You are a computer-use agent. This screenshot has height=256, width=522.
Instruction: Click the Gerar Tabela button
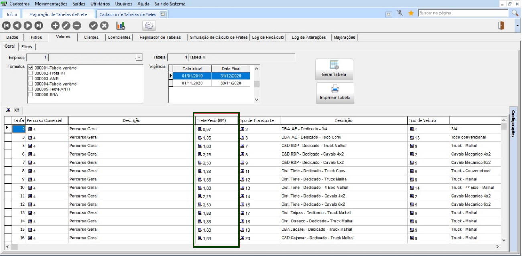tap(334, 70)
